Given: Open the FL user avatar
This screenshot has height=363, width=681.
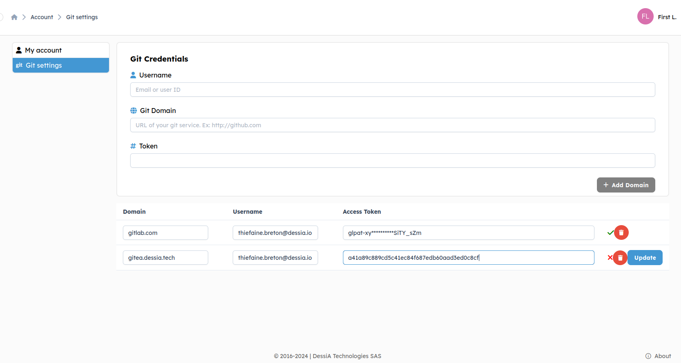Looking at the screenshot, I should click(x=645, y=17).
